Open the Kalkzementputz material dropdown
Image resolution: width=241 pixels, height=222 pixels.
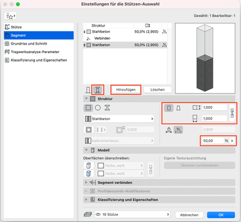click(x=119, y=141)
